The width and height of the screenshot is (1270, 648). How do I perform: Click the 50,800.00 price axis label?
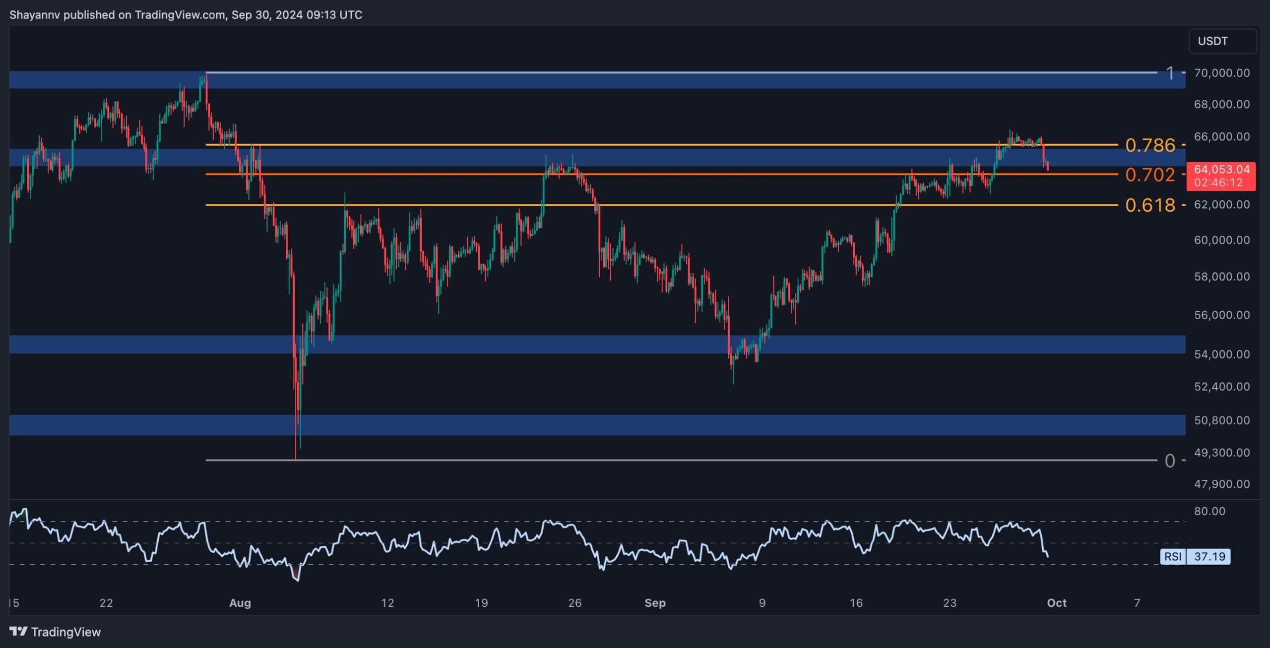[x=1222, y=420]
